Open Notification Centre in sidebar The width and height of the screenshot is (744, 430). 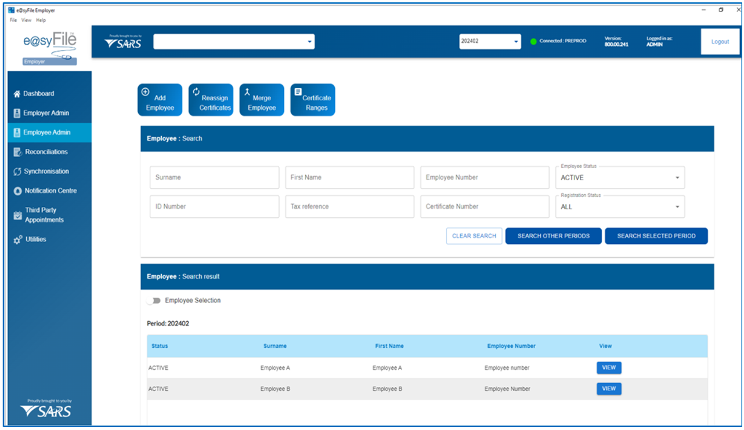[x=50, y=191]
